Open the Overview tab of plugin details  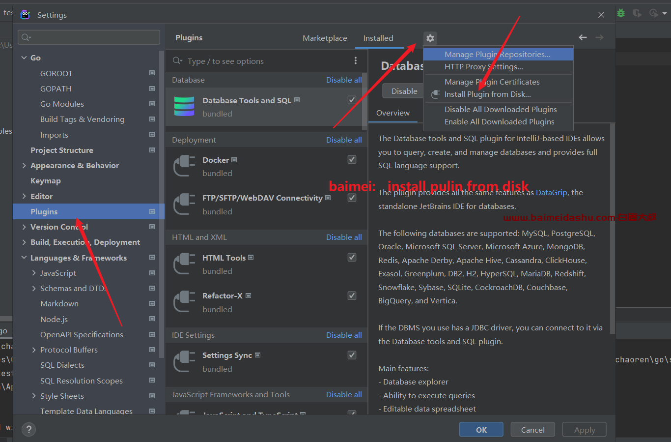tap(393, 113)
